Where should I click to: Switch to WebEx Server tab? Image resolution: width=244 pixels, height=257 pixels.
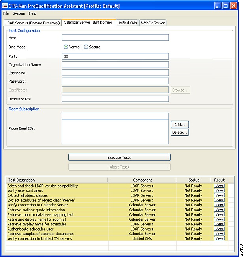pyautogui.click(x=153, y=23)
